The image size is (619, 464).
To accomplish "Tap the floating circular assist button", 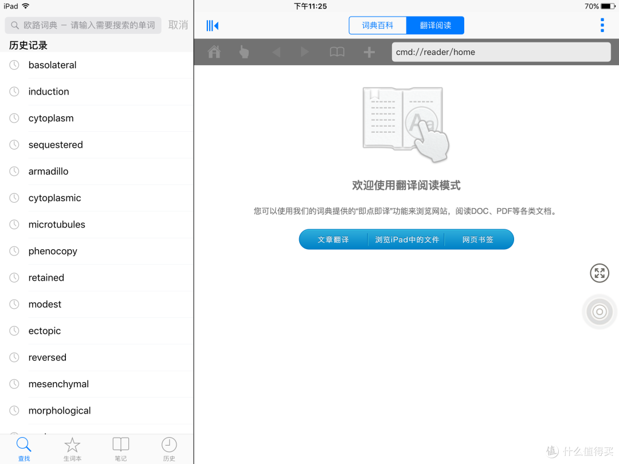I will click(600, 312).
